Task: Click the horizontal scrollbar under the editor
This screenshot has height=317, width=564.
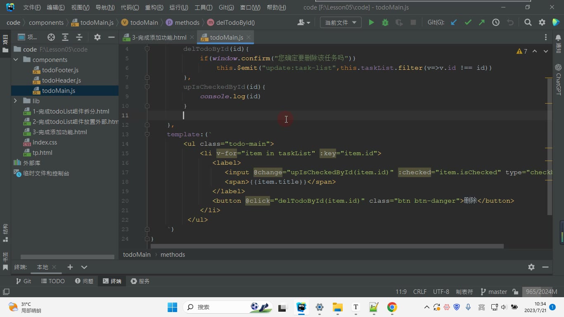Action: pos(327,246)
